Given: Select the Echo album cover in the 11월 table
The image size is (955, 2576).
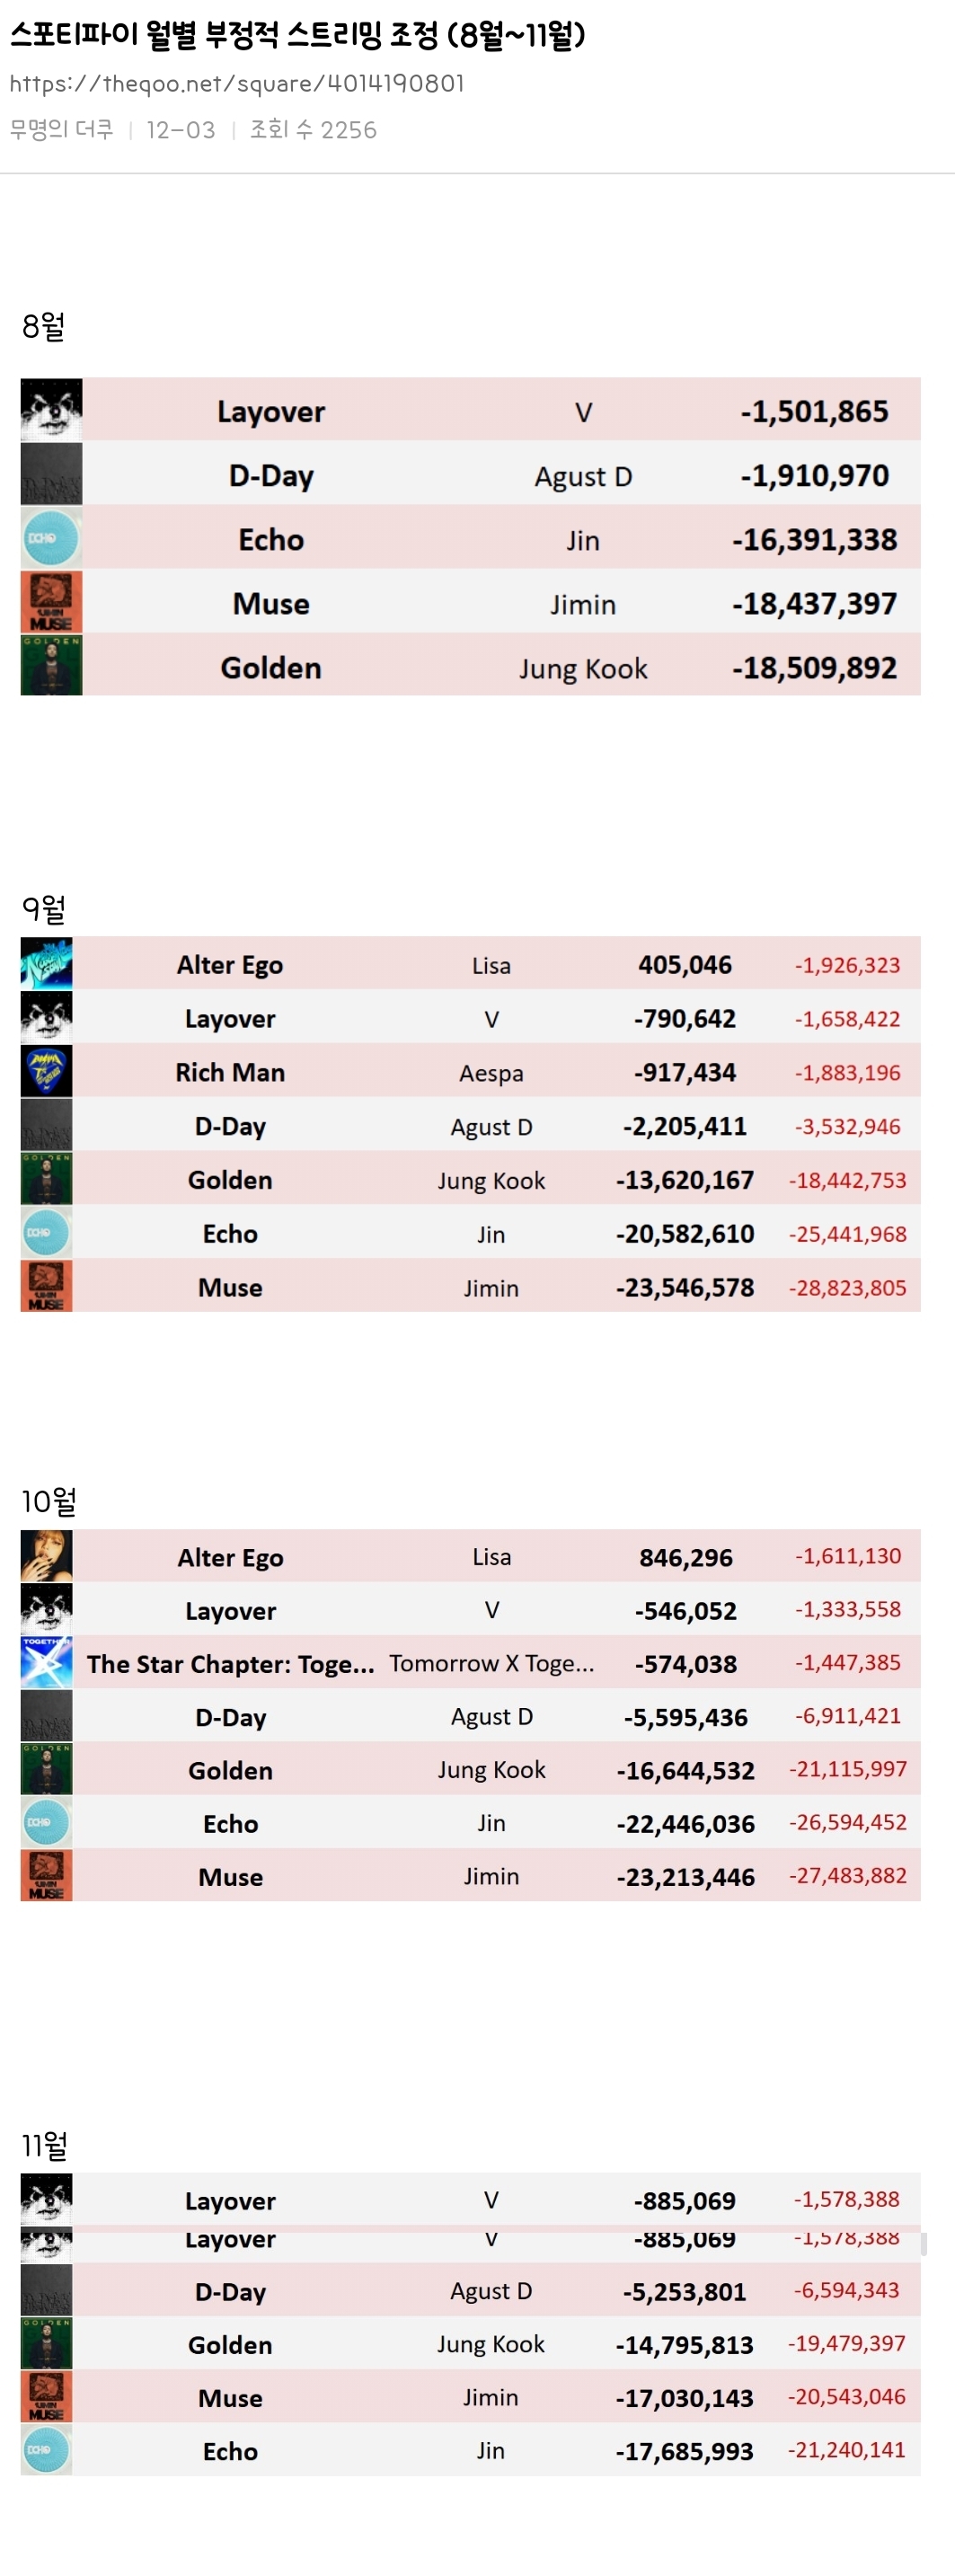Looking at the screenshot, I should click(x=46, y=2450).
